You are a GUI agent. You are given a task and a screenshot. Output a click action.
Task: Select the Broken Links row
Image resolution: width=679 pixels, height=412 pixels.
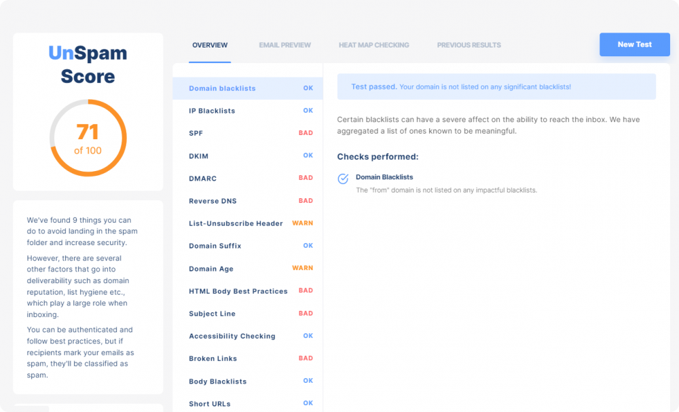click(248, 358)
